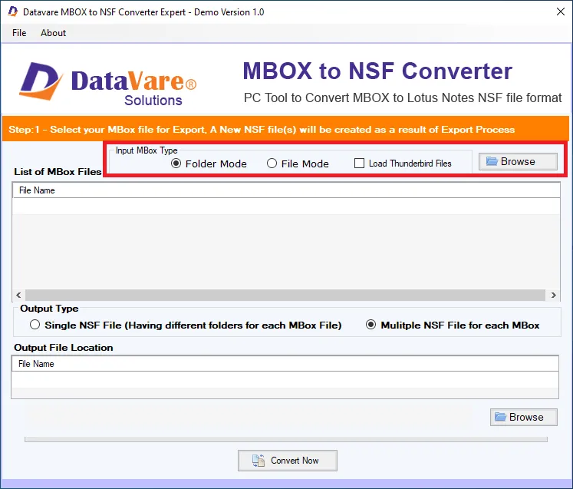Viewport: 573px width, 489px height.
Task: Click the Step 1 instruction banner text
Action: click(262, 130)
